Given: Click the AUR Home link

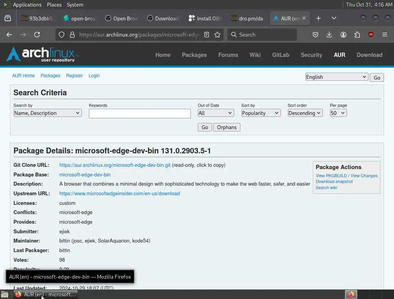Looking at the screenshot, I should [x=23, y=76].
